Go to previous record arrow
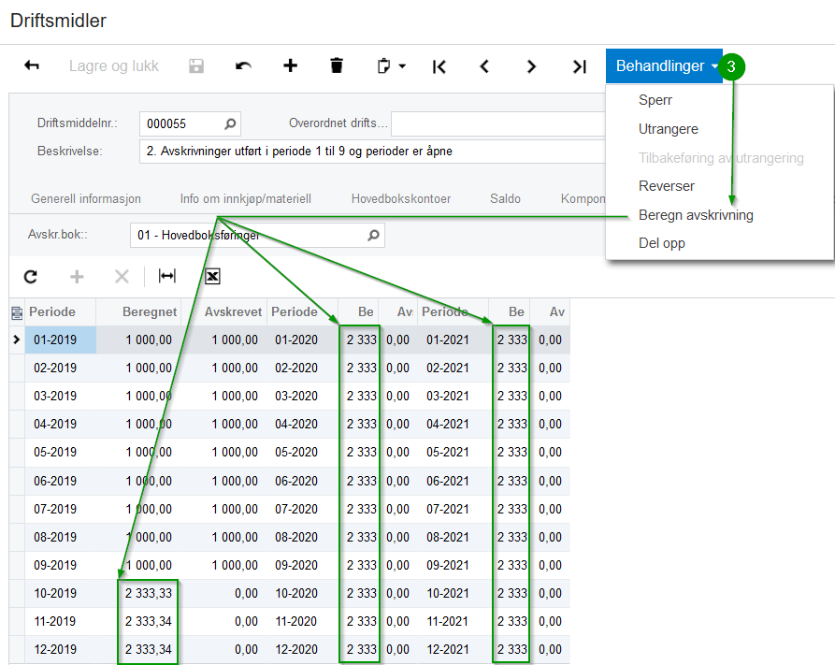This screenshot has width=835, height=665. 484,66
